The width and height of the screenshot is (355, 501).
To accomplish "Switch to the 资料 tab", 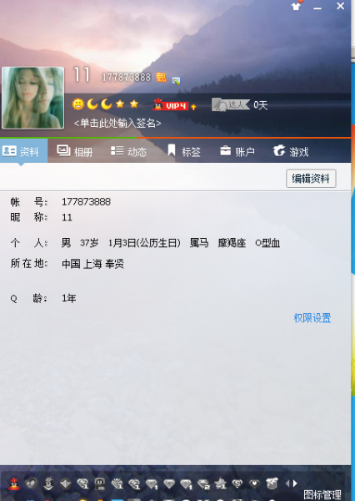I will point(23,151).
